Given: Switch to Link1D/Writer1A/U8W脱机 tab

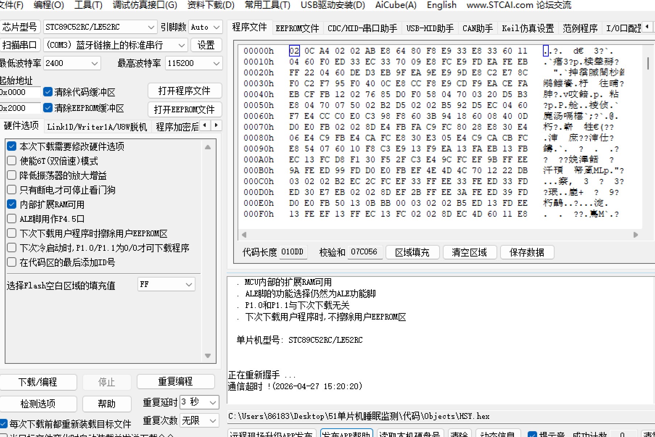Looking at the screenshot, I should coord(97,126).
